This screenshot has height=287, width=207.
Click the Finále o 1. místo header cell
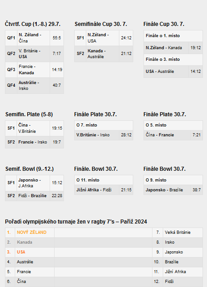click(x=173, y=36)
